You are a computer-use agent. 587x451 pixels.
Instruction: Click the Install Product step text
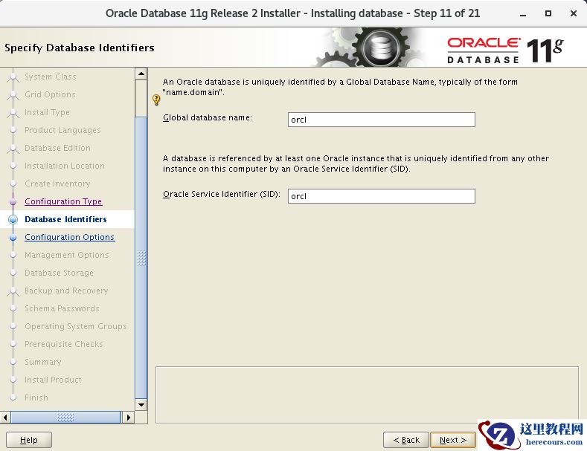tap(53, 380)
